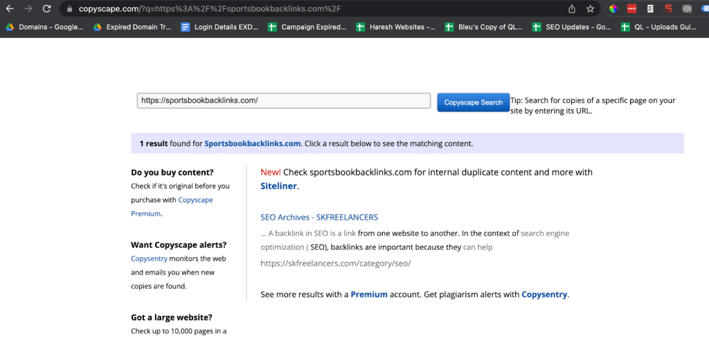The image size is (709, 338).
Task: Bookmark this page with the star icon
Action: pyautogui.click(x=590, y=9)
